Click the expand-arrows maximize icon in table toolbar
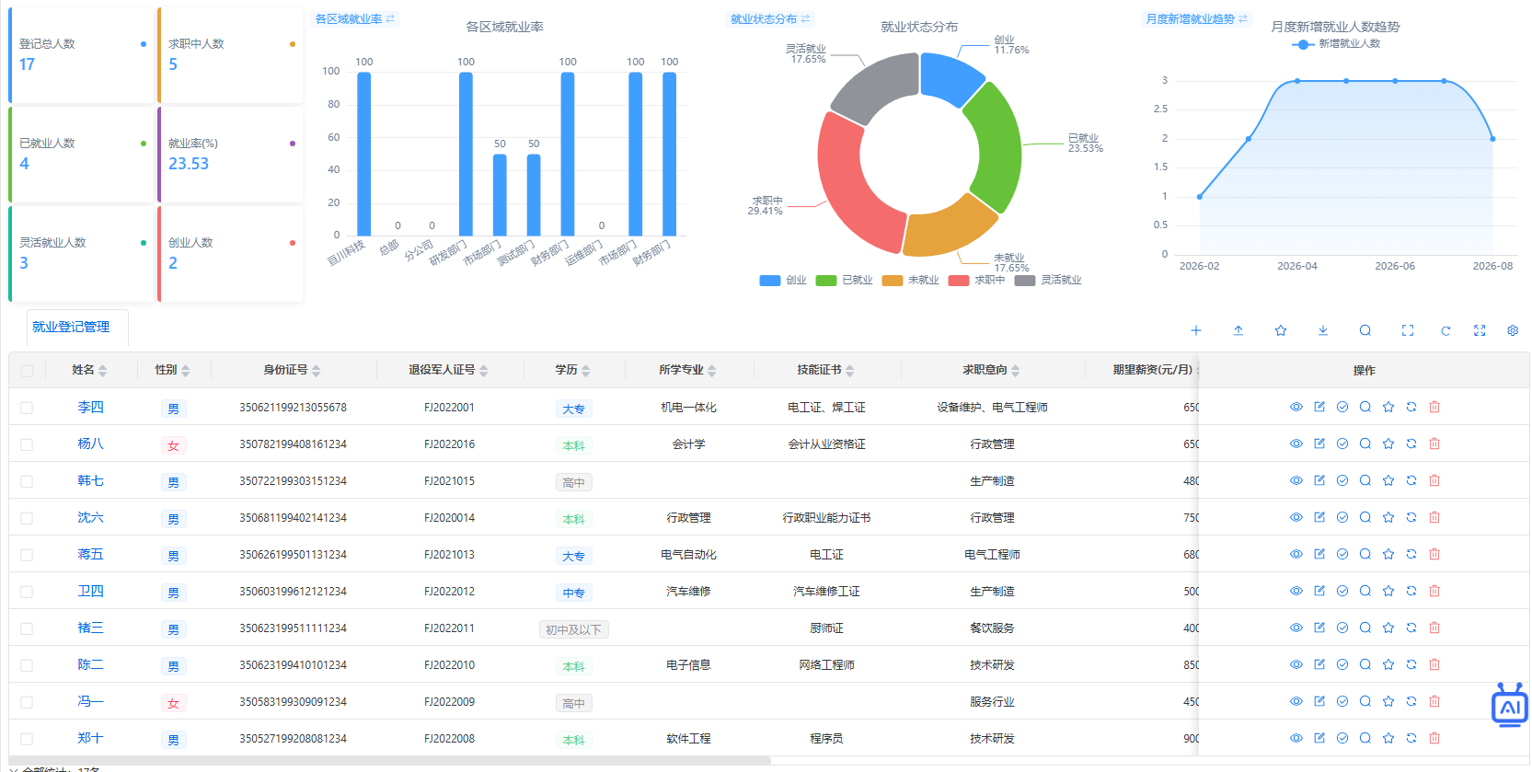Image resolution: width=1532 pixels, height=772 pixels. pyautogui.click(x=1480, y=330)
